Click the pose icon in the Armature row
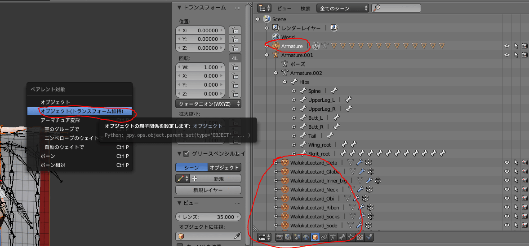The image size is (529, 248). [316, 46]
